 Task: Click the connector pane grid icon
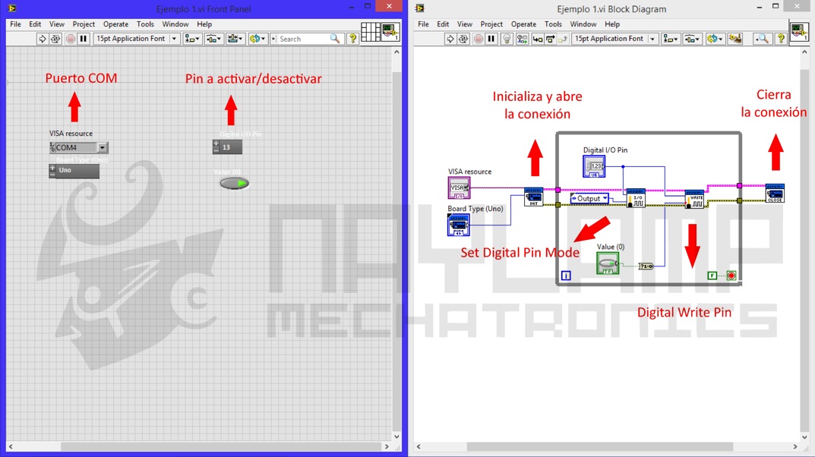(370, 32)
